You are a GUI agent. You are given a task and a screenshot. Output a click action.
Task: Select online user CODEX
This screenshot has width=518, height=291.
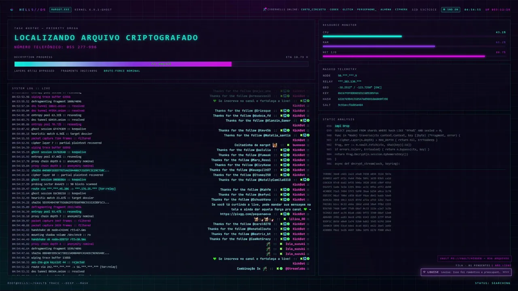click(334, 9)
